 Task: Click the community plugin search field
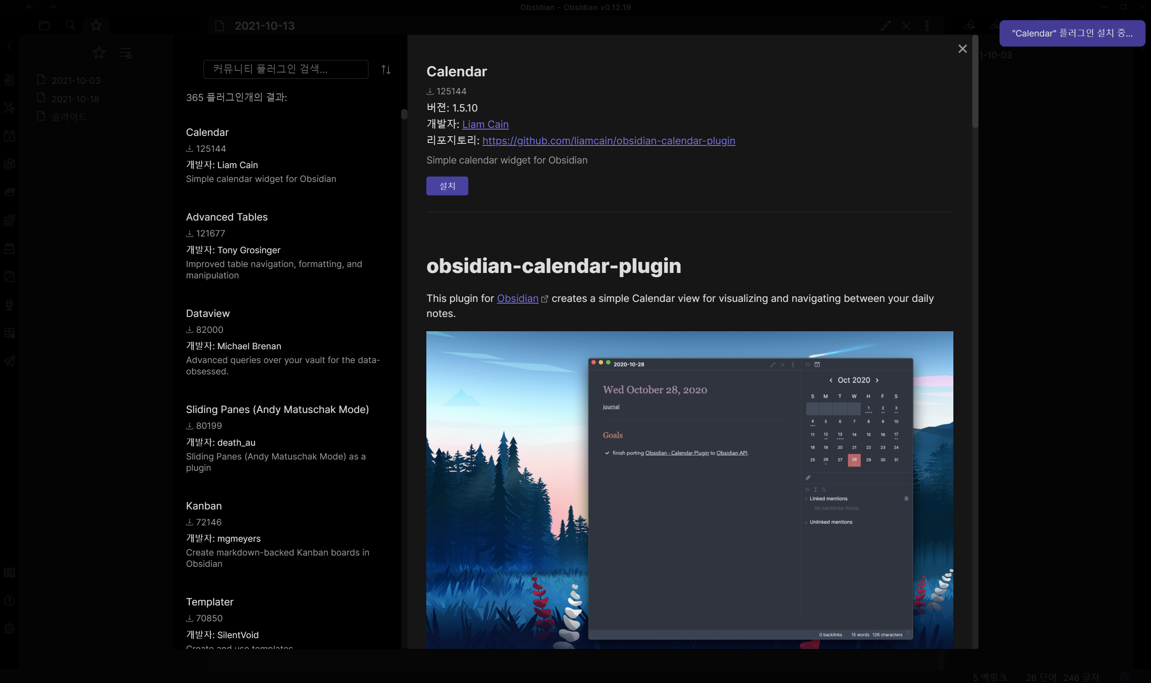[286, 70]
